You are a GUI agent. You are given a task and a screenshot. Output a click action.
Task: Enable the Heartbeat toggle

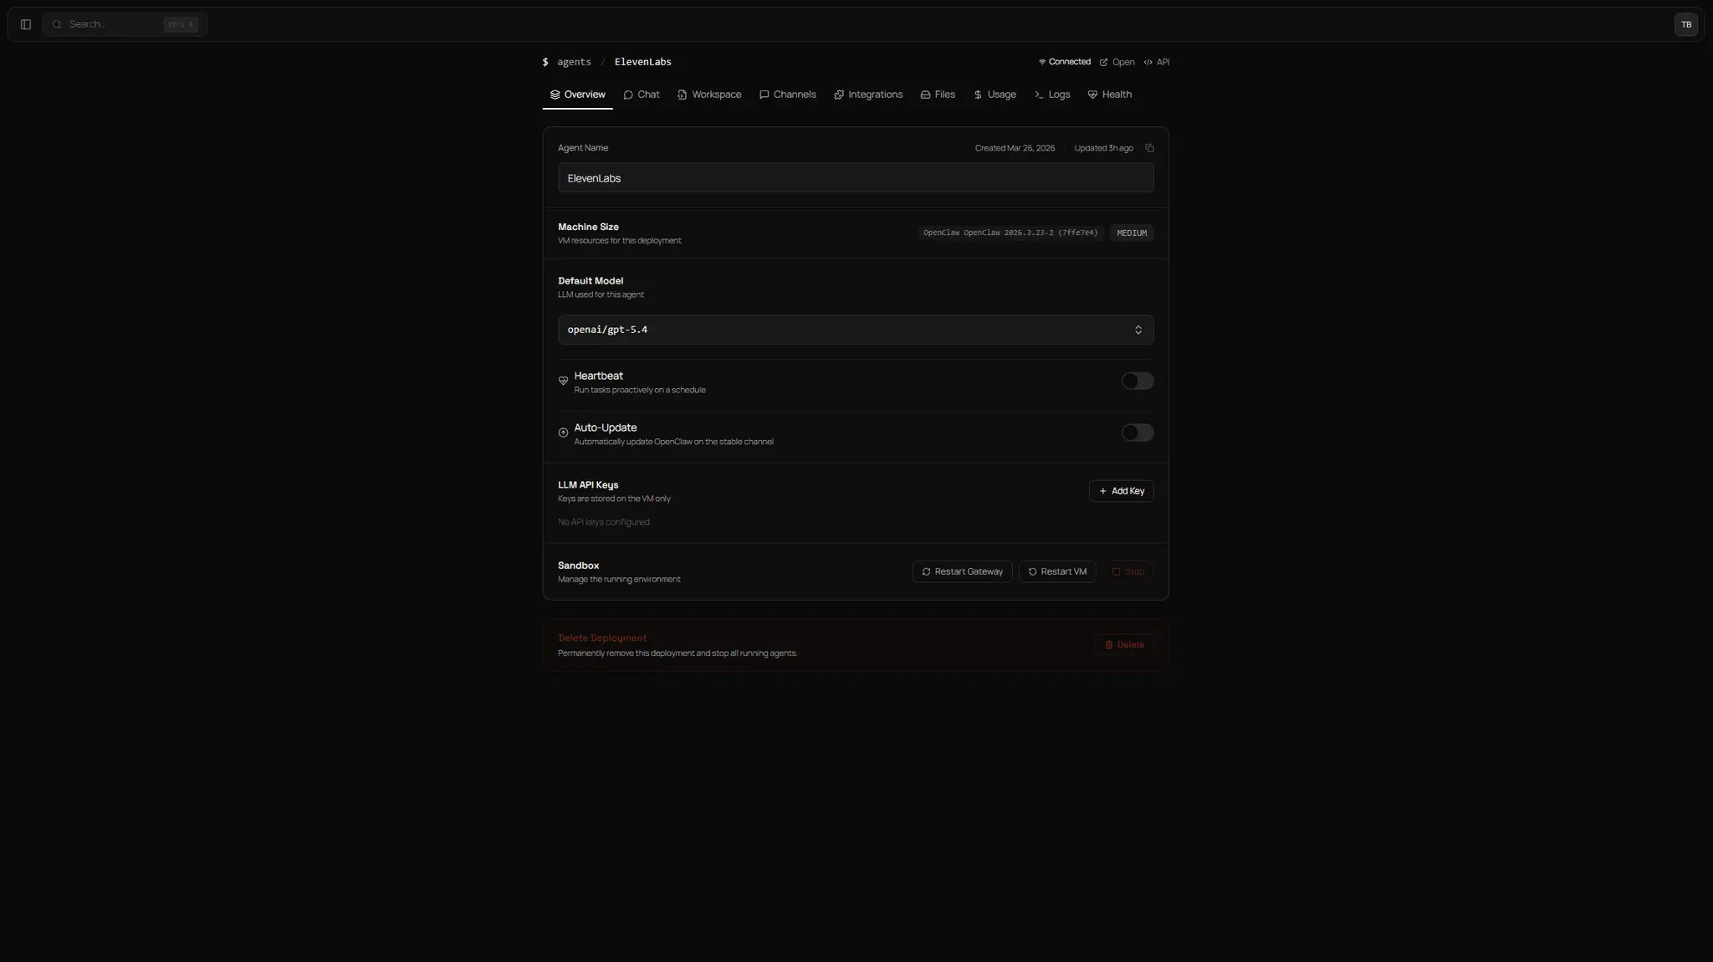coord(1138,381)
